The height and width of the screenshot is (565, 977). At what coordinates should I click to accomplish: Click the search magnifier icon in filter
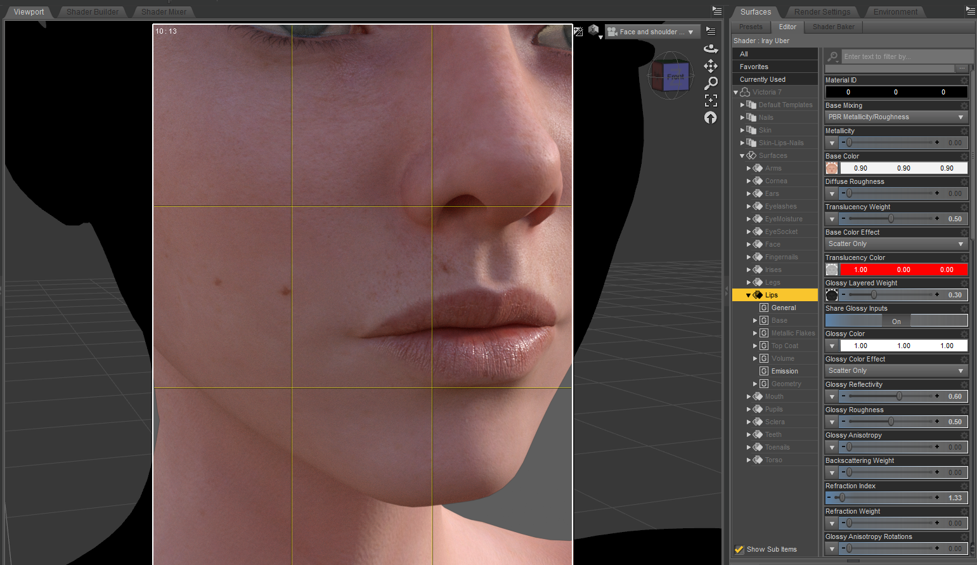point(832,56)
